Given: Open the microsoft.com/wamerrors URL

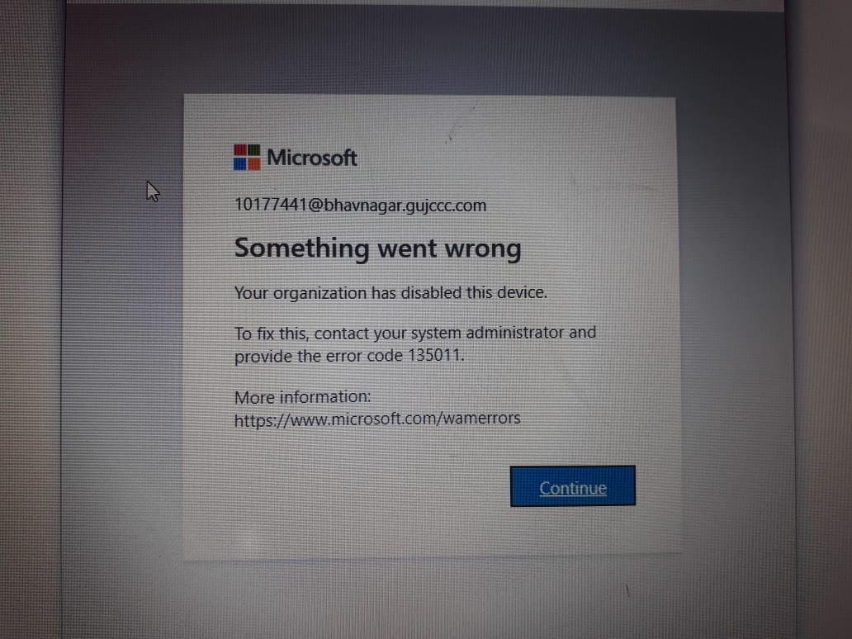Looking at the screenshot, I should tap(377, 419).
